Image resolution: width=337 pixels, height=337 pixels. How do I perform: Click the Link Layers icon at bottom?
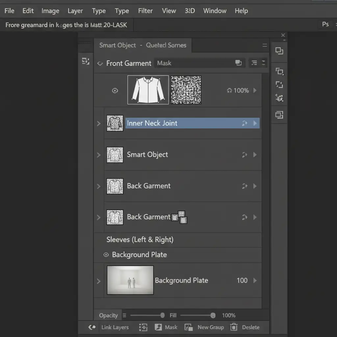[x=92, y=327]
